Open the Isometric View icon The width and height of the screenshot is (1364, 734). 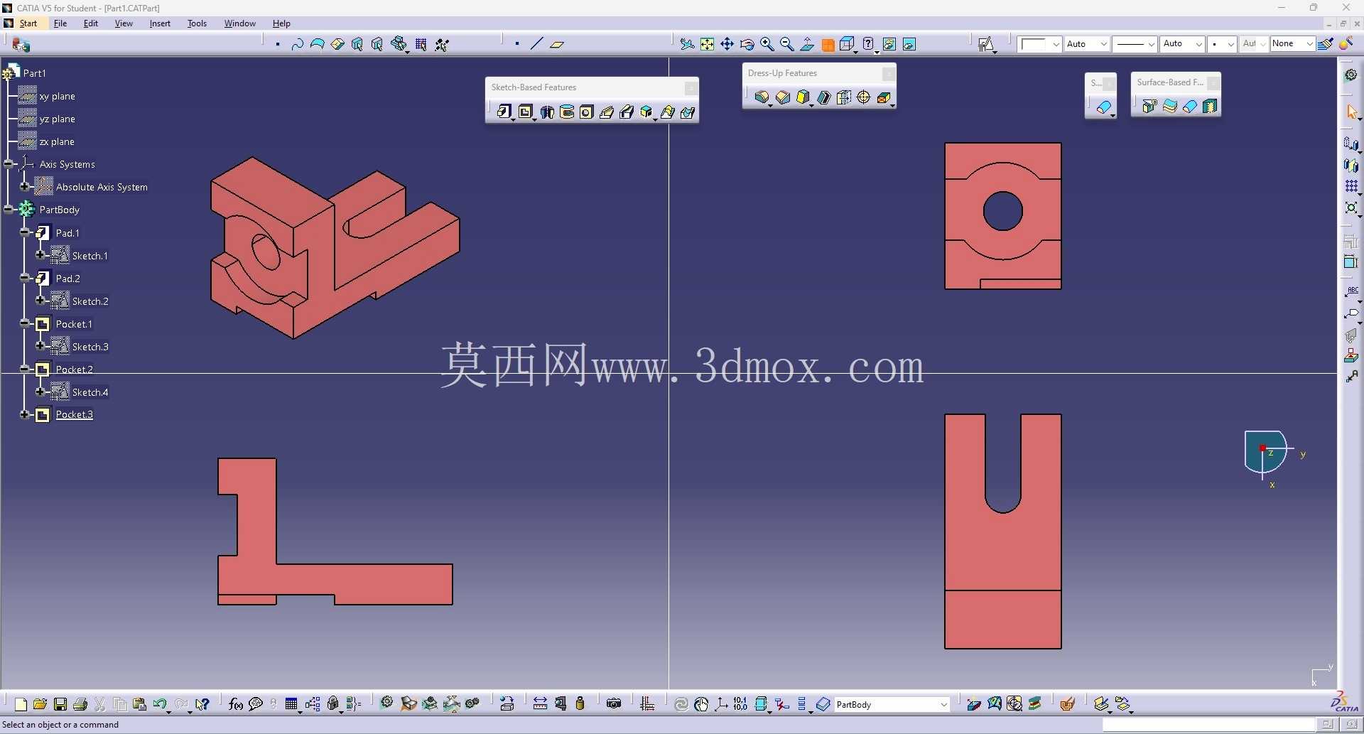[847, 44]
